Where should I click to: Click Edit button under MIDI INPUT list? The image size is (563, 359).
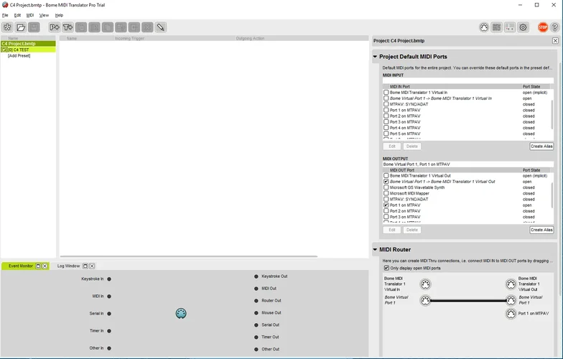[392, 146]
